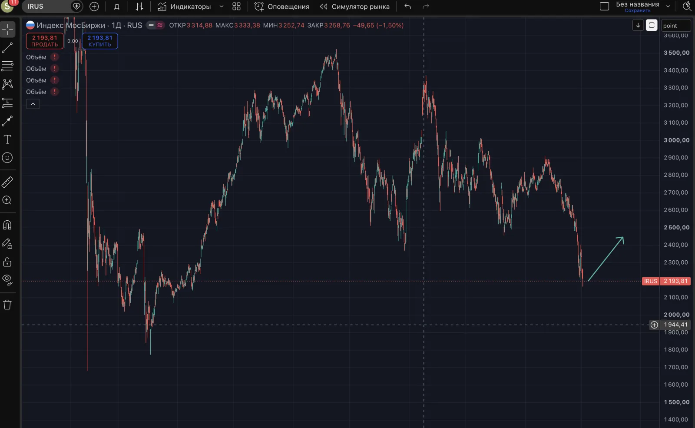Open the diamond premium icon by IRUS
The height and width of the screenshot is (428, 695).
[x=76, y=7]
